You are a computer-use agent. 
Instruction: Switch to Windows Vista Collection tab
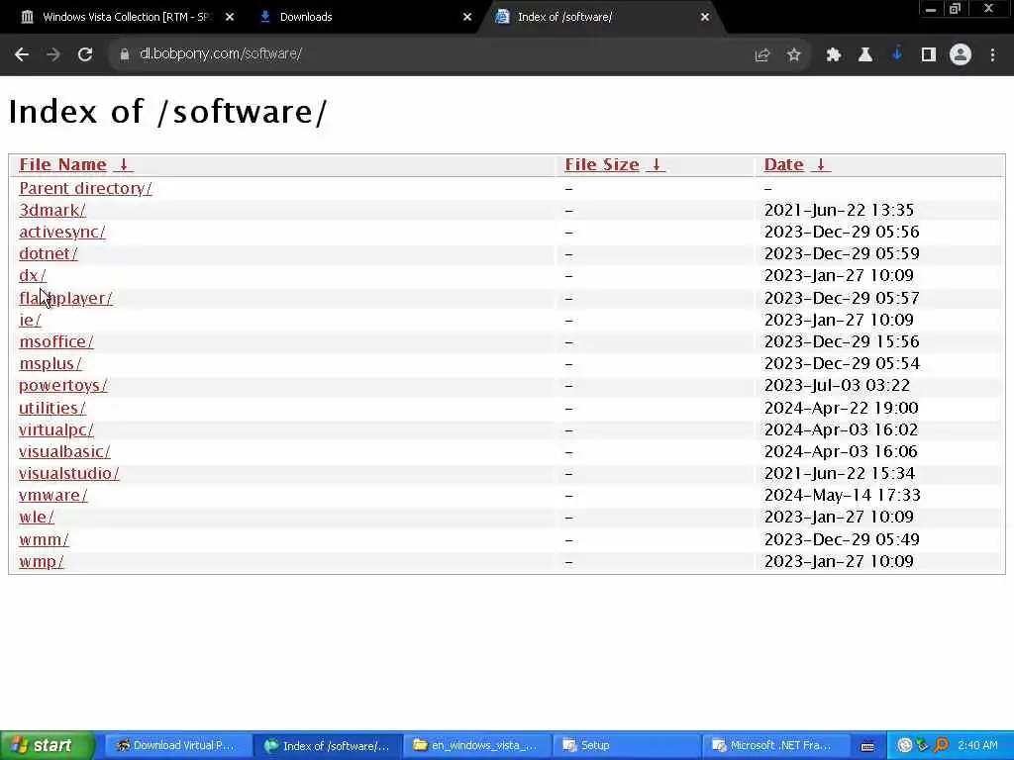[x=126, y=17]
